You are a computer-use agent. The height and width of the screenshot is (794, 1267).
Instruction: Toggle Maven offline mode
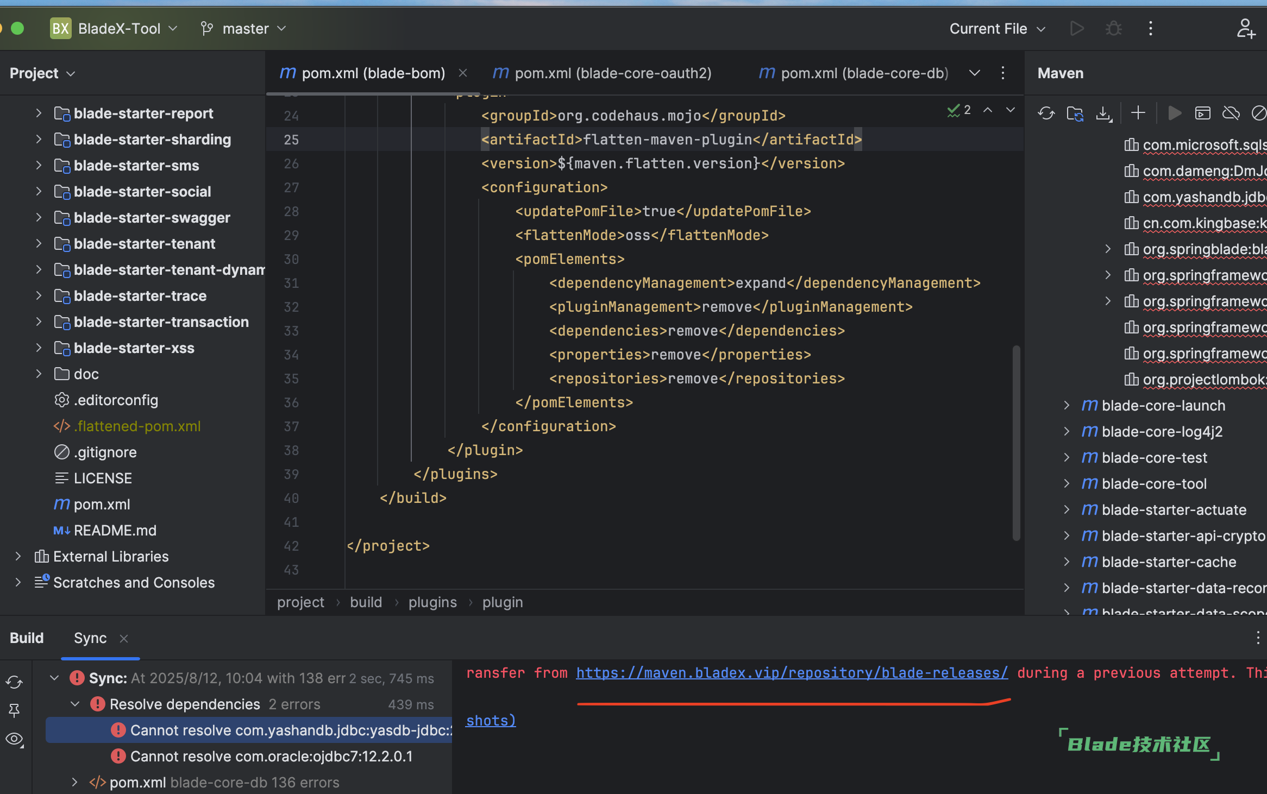[1231, 113]
